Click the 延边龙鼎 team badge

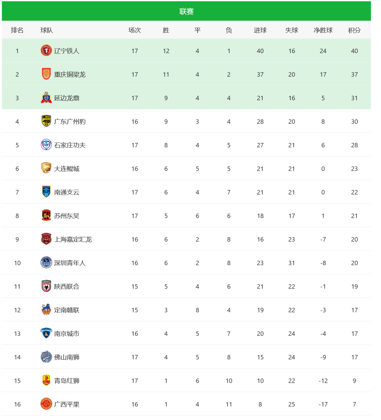46,98
